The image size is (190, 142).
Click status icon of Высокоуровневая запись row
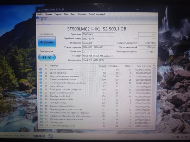(41, 106)
